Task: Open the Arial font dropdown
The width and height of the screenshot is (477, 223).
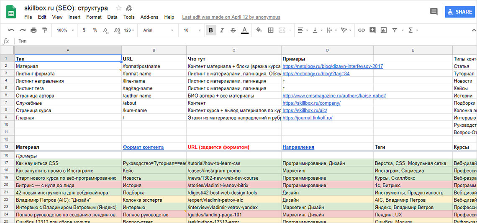Action: tap(158, 30)
